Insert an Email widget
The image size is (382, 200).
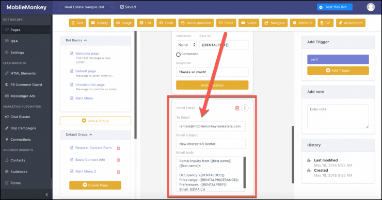coord(226,23)
